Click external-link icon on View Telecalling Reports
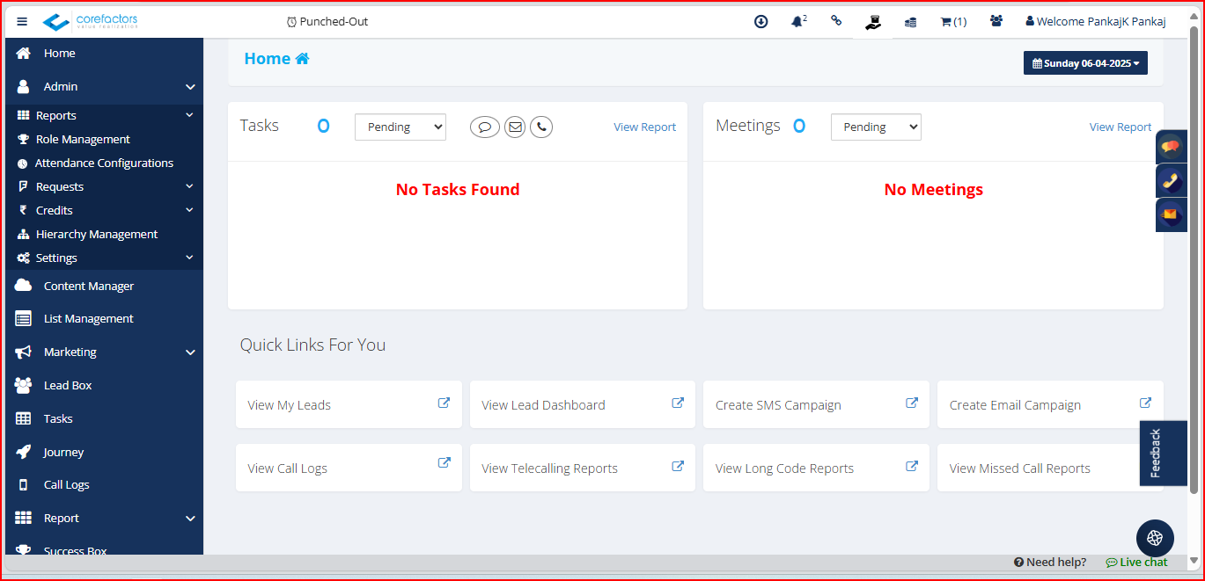 (x=678, y=466)
